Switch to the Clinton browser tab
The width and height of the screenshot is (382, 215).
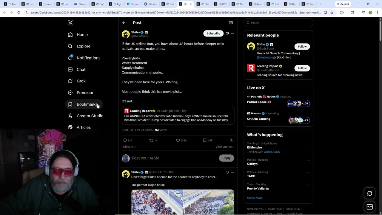click(x=80, y=4)
